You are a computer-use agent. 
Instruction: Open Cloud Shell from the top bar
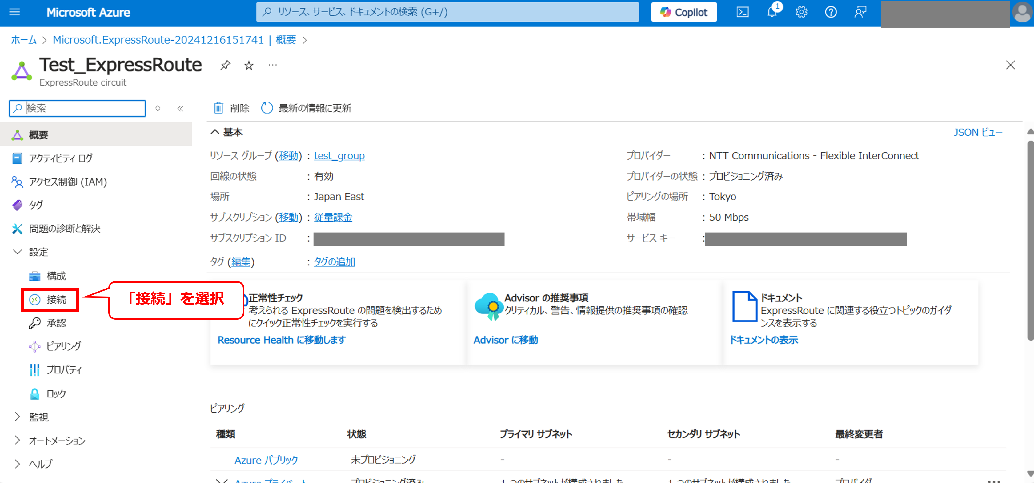point(743,12)
